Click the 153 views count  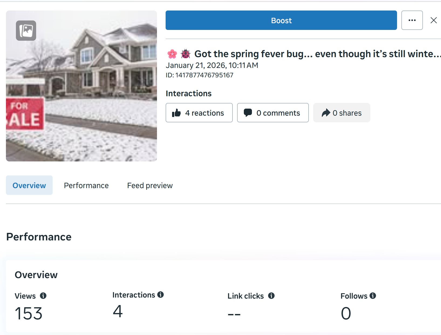pyautogui.click(x=29, y=313)
